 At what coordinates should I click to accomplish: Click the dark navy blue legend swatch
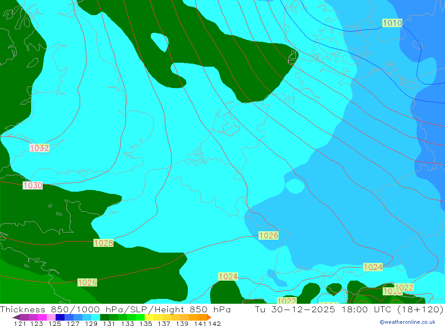tap(60, 317)
